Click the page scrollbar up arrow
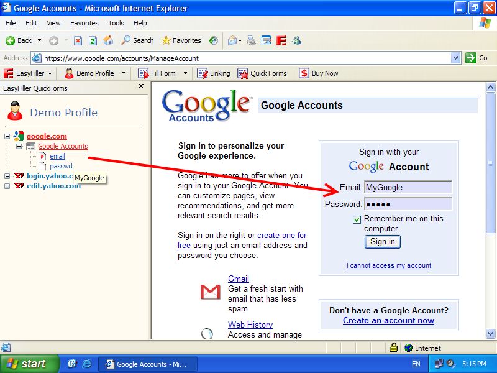 click(x=490, y=87)
